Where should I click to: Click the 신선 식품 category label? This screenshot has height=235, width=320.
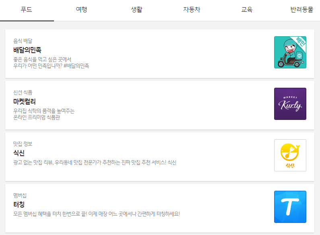[23, 93]
